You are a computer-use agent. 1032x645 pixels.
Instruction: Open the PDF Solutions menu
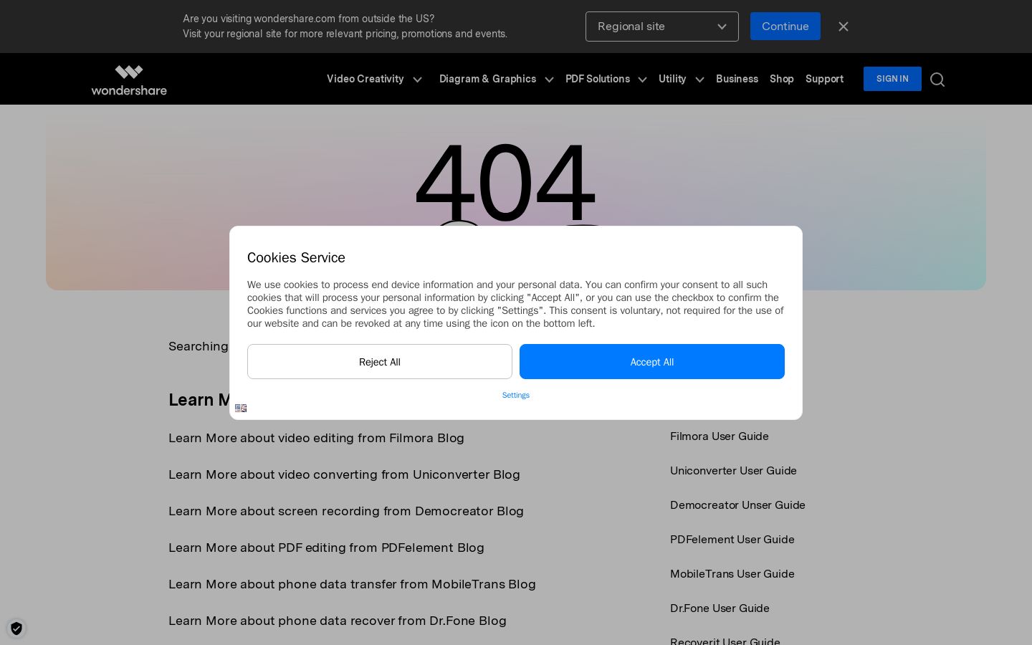click(598, 79)
